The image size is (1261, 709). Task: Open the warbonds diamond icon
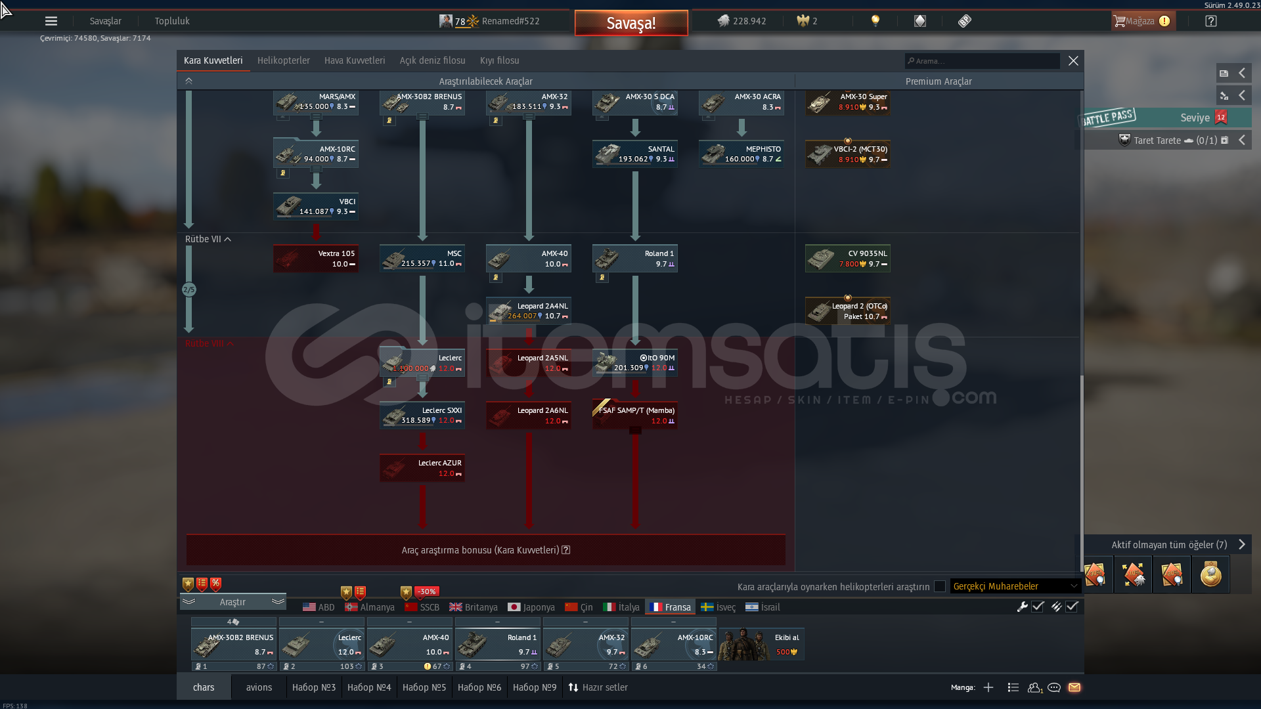pos(920,21)
